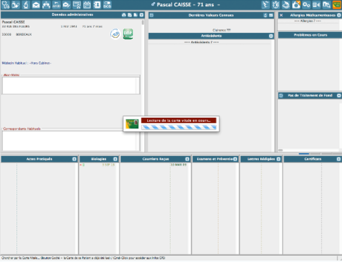Click inside the Bloc-Notes text area
342x262 pixels.
[x=71, y=85]
